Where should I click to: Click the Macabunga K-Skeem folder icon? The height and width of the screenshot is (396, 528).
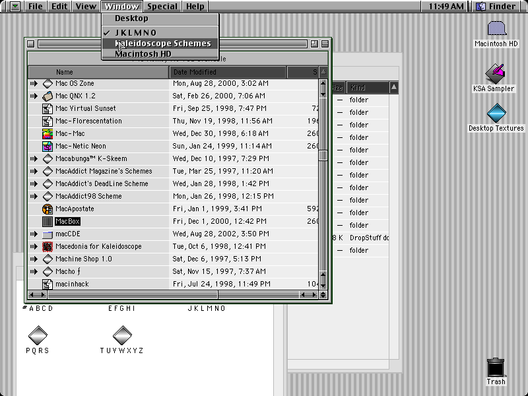48,158
